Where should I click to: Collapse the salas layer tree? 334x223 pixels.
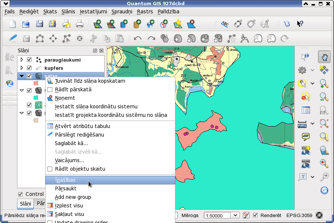click(22, 76)
